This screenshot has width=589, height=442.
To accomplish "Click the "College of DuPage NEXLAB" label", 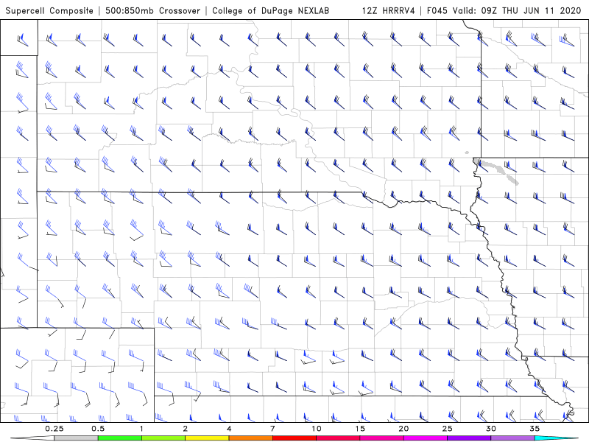I will (x=270, y=11).
